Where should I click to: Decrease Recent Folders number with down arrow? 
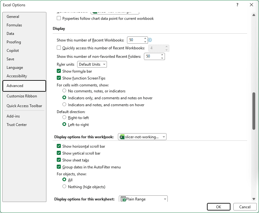(x=162, y=58)
